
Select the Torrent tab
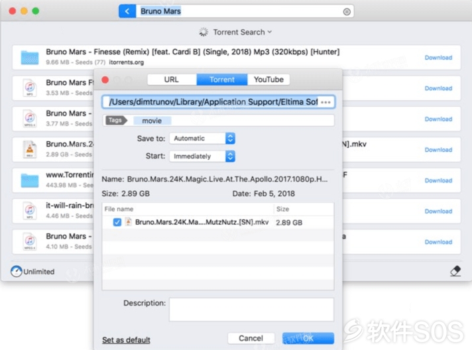pos(222,80)
